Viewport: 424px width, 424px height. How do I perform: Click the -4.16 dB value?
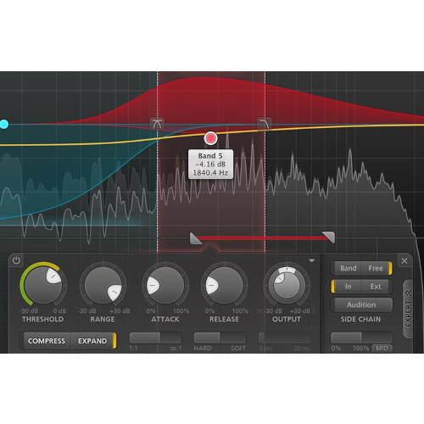click(x=210, y=165)
